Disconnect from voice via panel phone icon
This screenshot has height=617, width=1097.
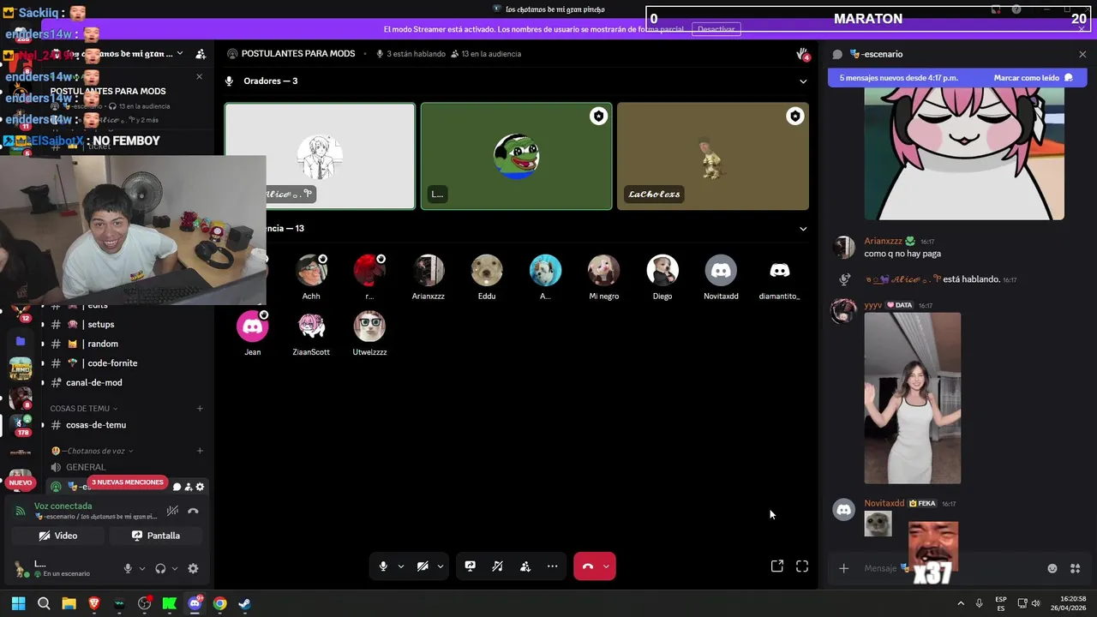tap(194, 511)
